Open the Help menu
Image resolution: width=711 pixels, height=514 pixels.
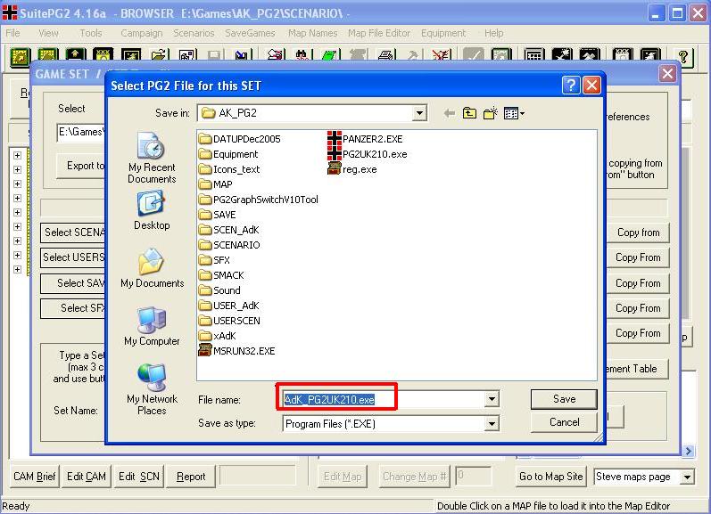click(494, 33)
